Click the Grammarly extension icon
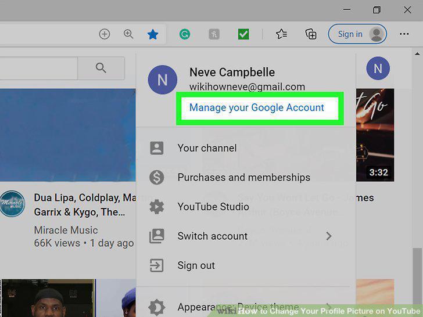423x317 pixels. [185, 34]
